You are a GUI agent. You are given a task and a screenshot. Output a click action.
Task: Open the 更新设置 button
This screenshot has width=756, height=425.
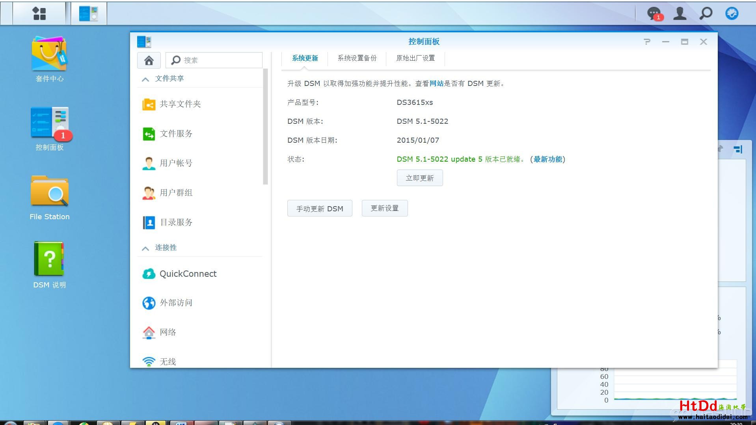tap(384, 208)
